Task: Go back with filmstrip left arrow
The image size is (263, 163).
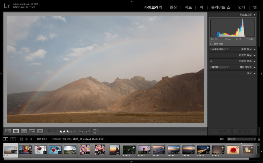Action: [26, 139]
